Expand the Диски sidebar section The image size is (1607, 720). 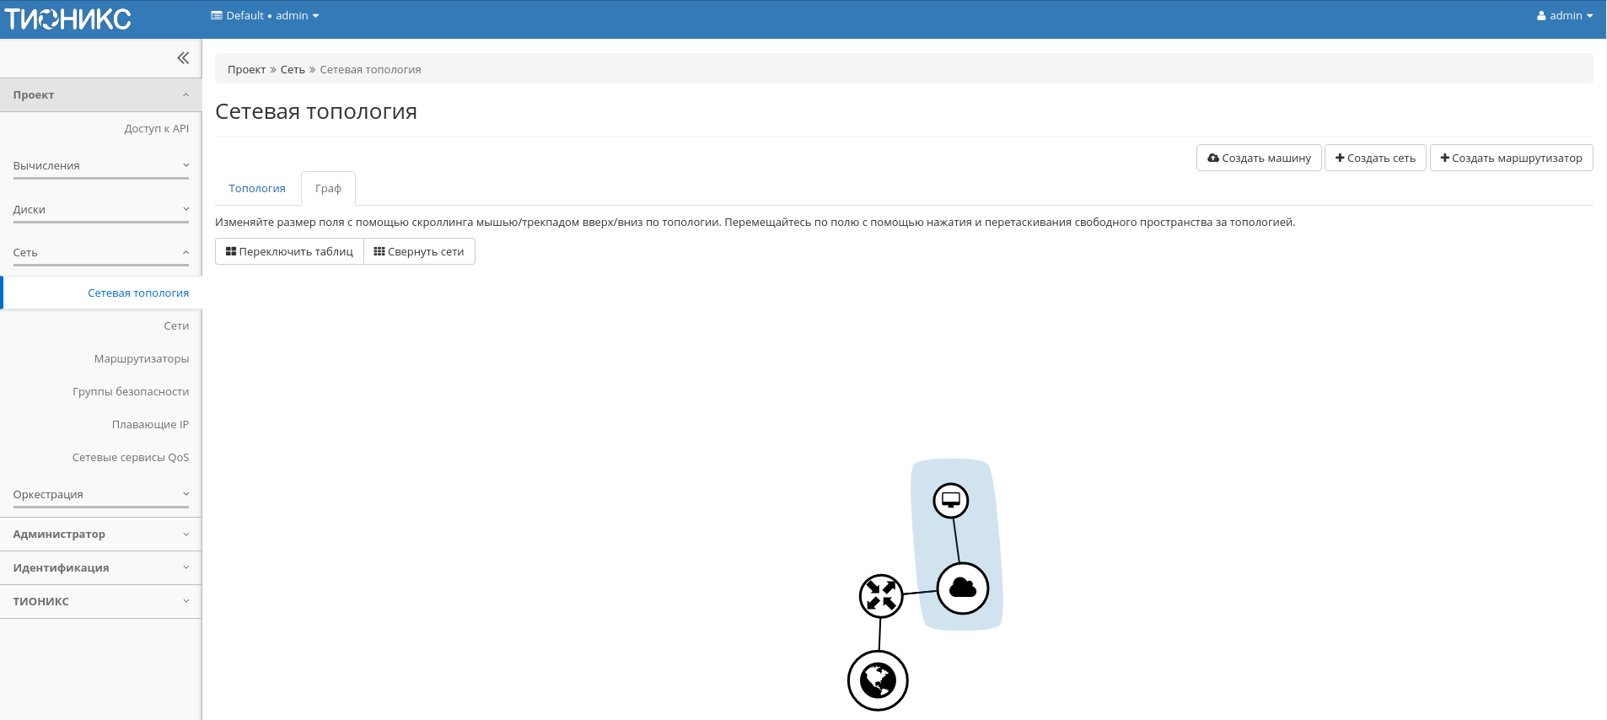point(101,210)
